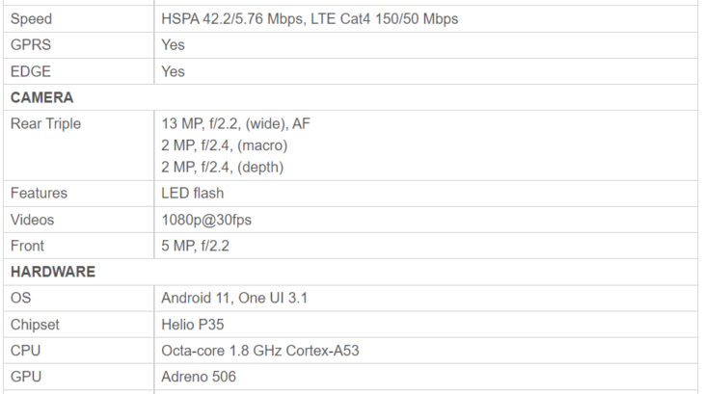The image size is (702, 394).
Task: Select the 5 MP, f/2.2 front value
Action: [x=195, y=246]
